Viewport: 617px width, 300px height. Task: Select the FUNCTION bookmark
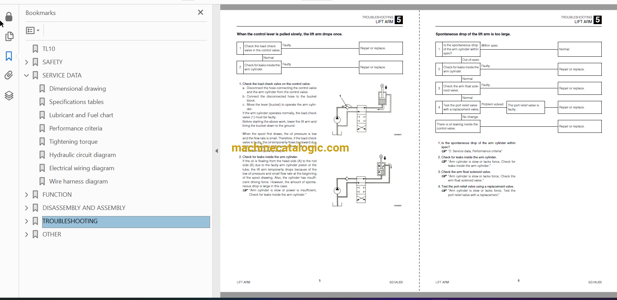(x=57, y=195)
